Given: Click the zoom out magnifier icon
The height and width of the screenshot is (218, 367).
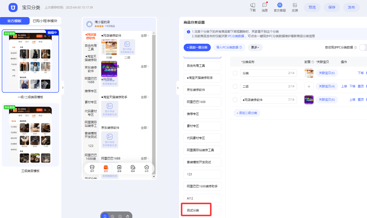Looking at the screenshot, I should tap(120, 216).
